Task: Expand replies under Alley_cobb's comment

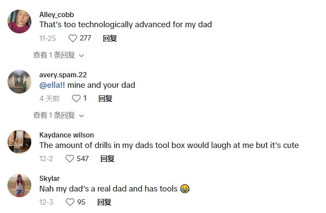Action: (x=58, y=55)
